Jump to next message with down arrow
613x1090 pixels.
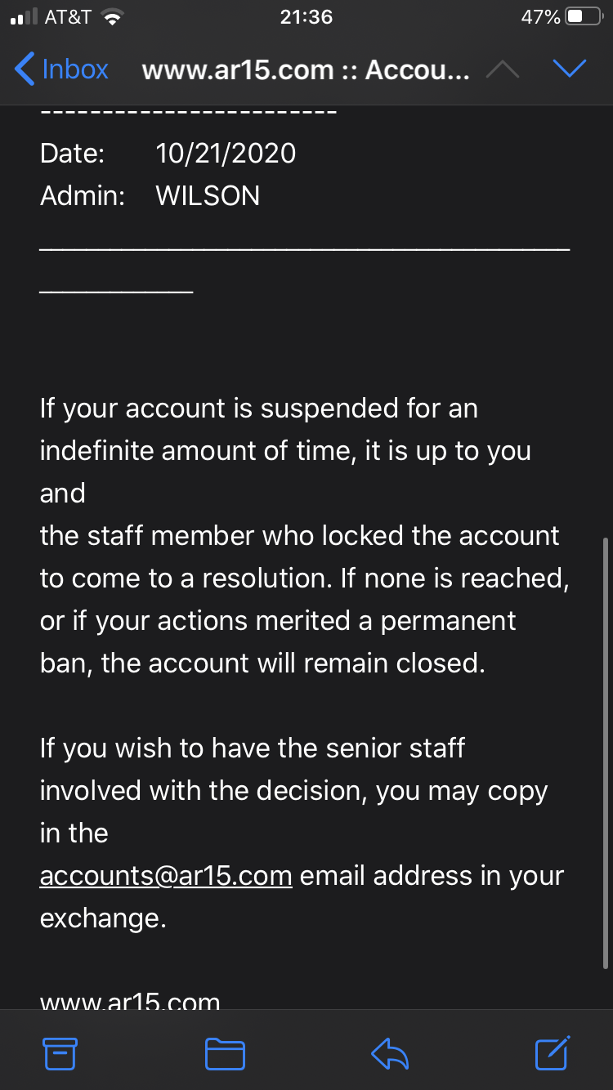click(569, 69)
